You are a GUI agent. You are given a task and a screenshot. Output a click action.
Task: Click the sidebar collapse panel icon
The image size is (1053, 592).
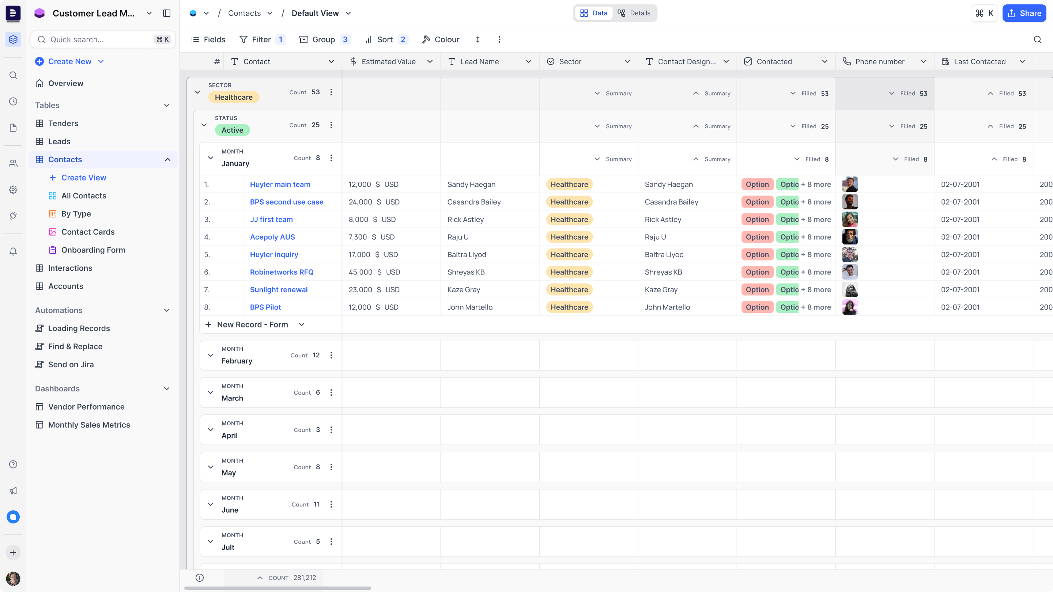[166, 13]
